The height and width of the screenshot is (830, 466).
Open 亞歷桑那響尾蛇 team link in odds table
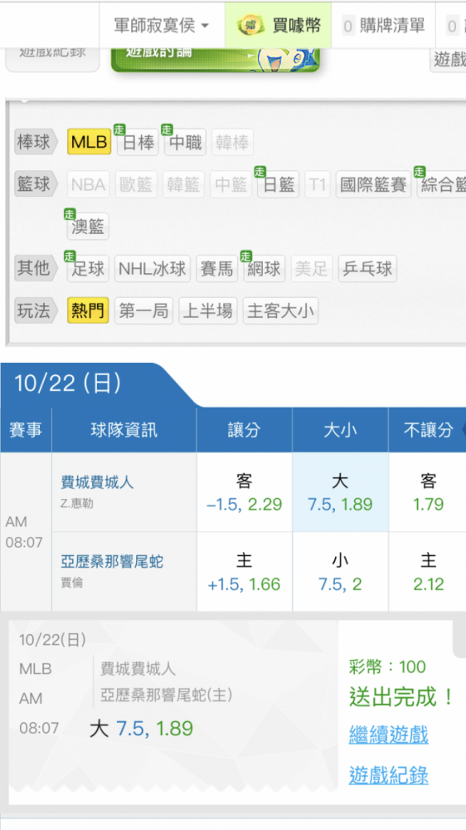pyautogui.click(x=112, y=562)
